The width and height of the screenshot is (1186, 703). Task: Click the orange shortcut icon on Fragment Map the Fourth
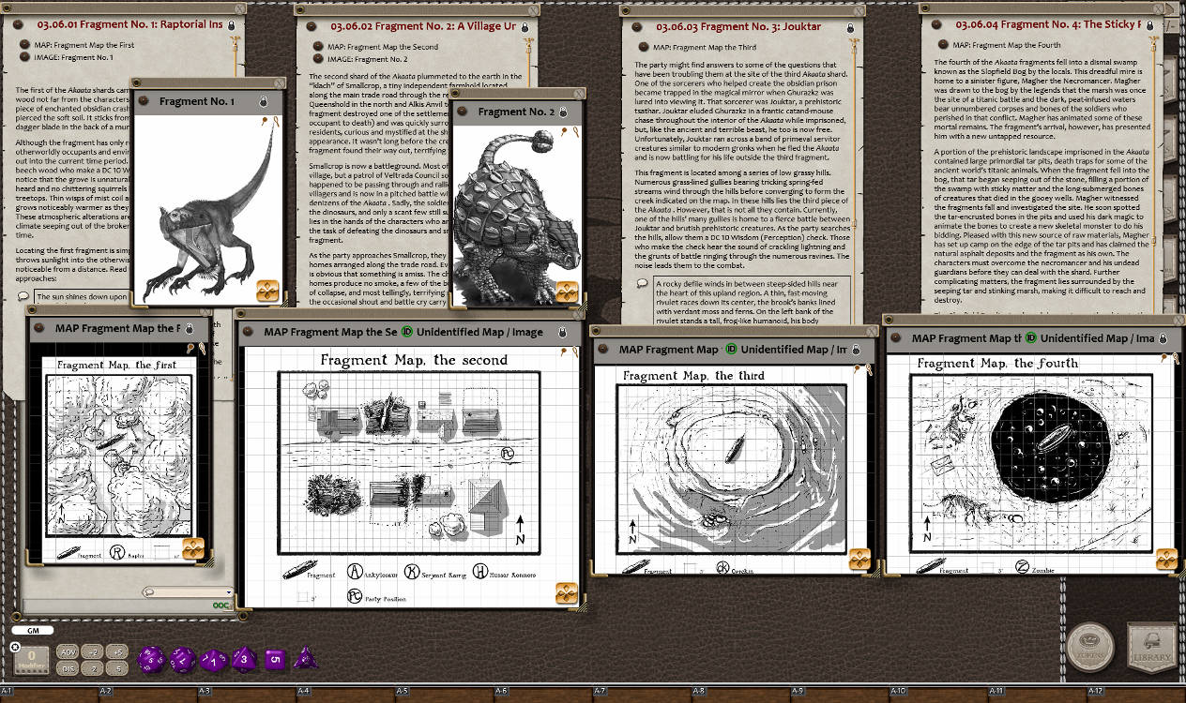coord(1167,559)
